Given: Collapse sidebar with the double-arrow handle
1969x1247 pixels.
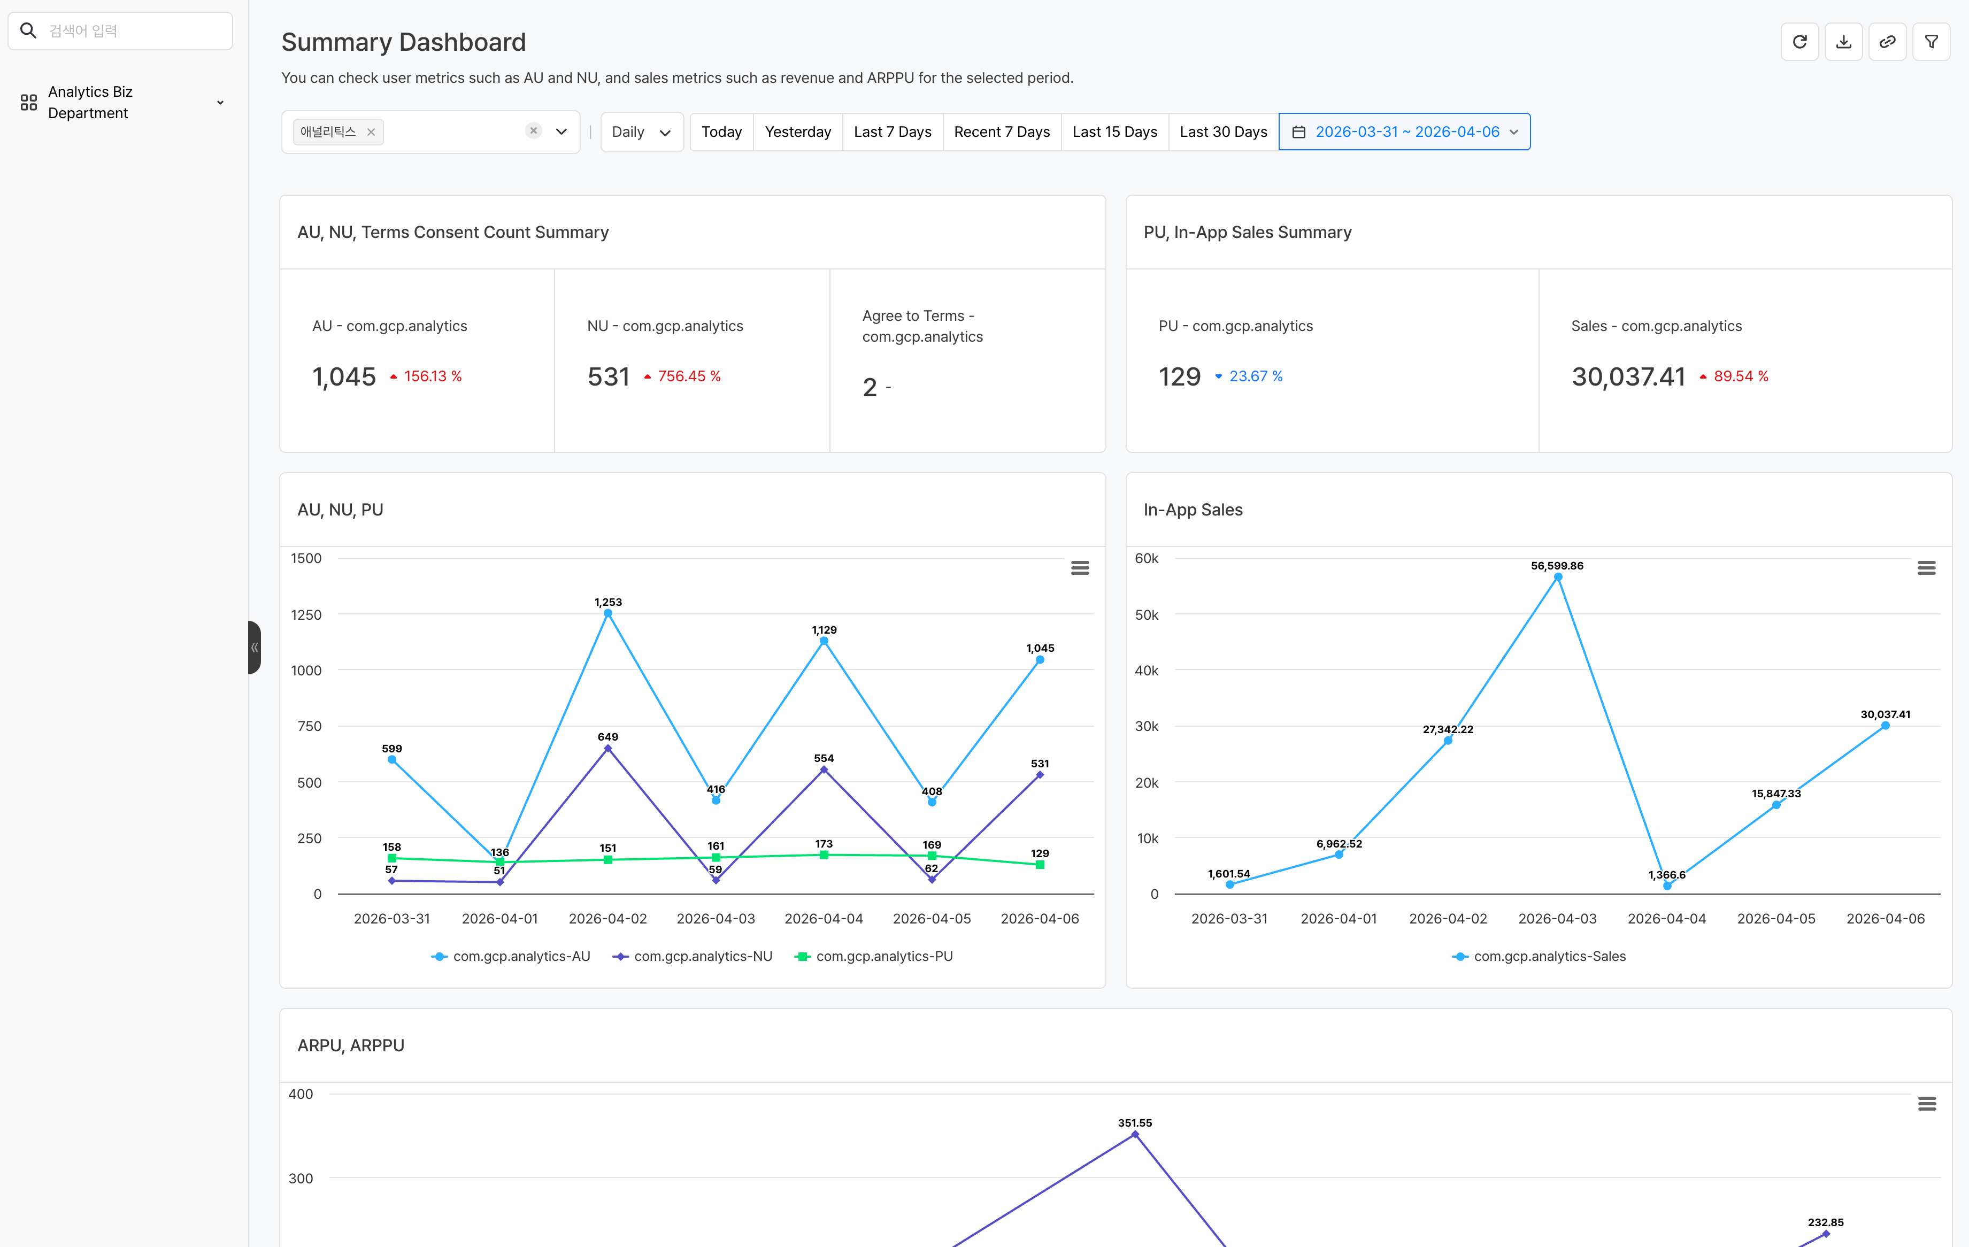Looking at the screenshot, I should (255, 647).
